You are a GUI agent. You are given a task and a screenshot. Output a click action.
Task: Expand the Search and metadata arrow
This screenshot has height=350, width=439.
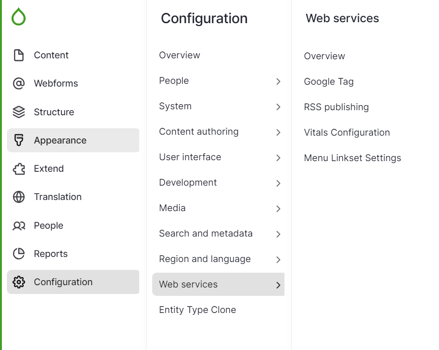pyautogui.click(x=278, y=234)
